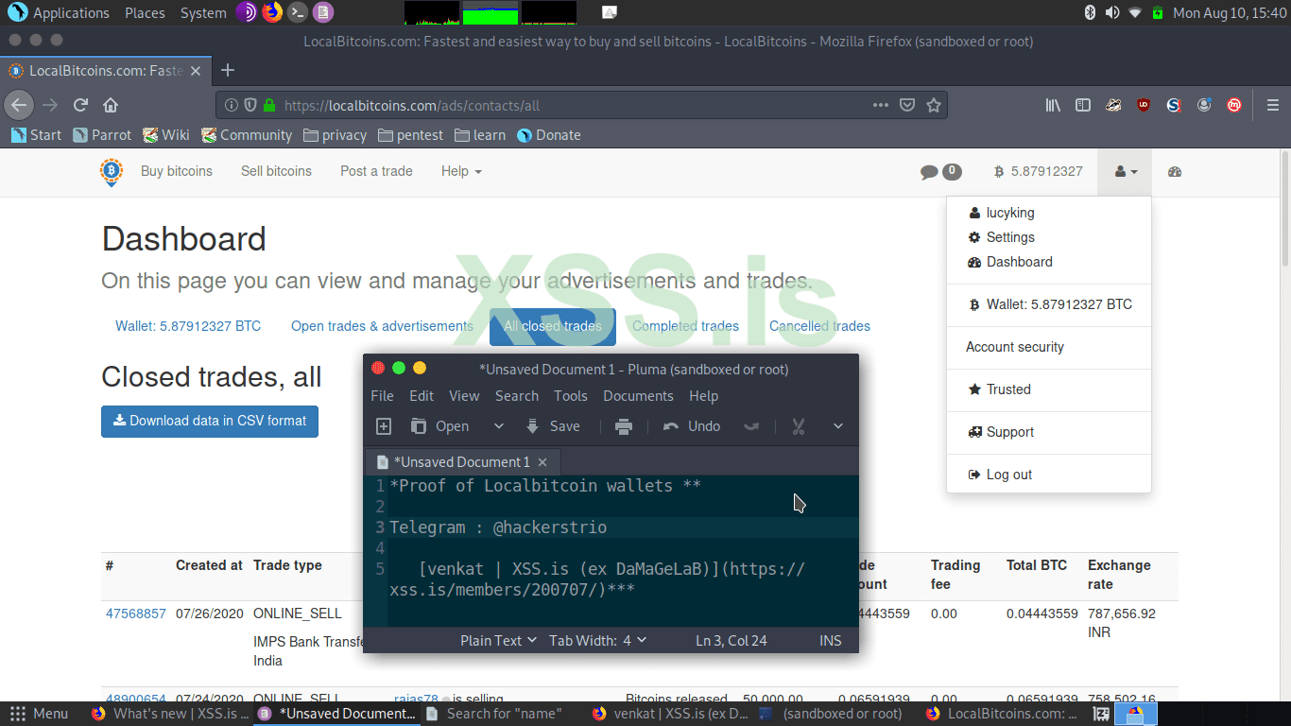Viewport: 1291px width, 726px height.
Task: Open the Stylus extension popup
Action: (1174, 106)
